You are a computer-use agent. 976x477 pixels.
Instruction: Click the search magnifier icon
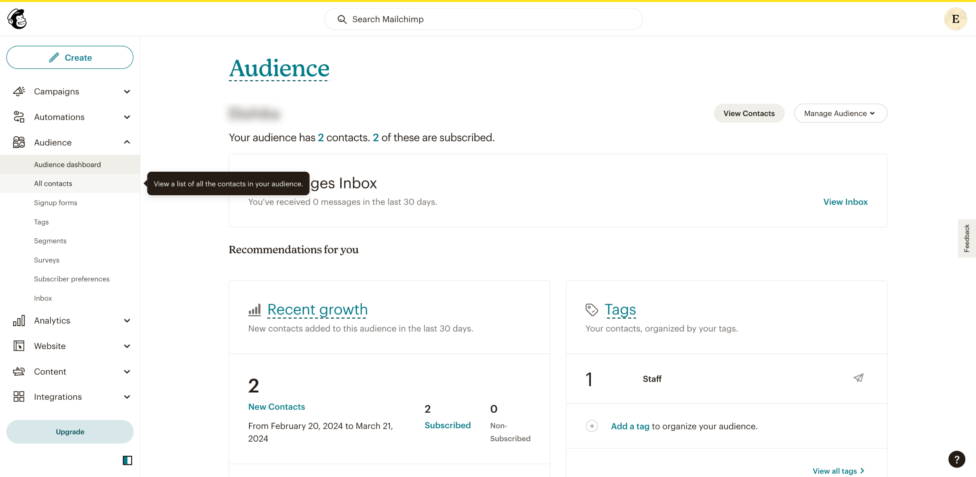[342, 19]
